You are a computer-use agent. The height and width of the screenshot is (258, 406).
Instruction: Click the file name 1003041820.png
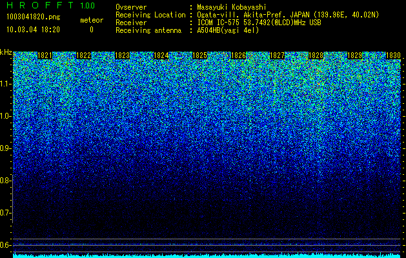point(34,17)
